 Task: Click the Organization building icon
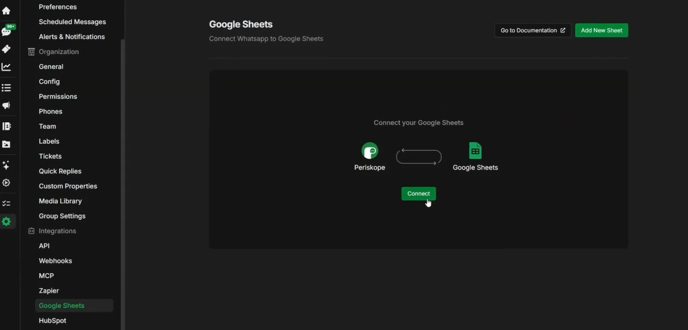31,51
